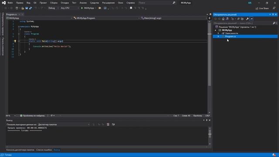Click the Properties wrench icon
Image resolution: width=279 pixels, height=157 pixels.
coord(247,19)
